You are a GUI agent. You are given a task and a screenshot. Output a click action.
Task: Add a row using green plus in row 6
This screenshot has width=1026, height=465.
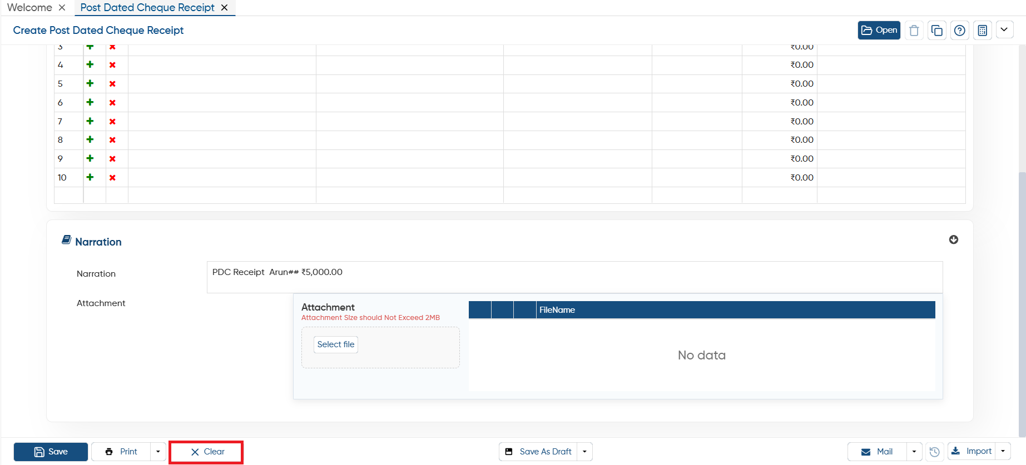(90, 102)
